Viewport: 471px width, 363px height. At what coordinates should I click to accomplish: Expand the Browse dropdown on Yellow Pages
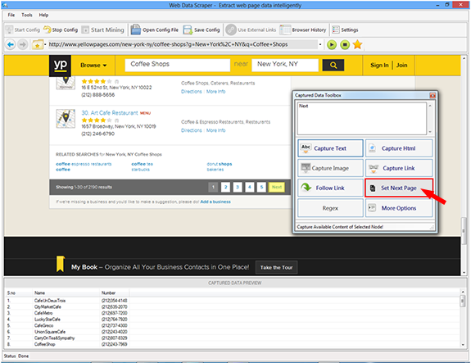pos(93,66)
